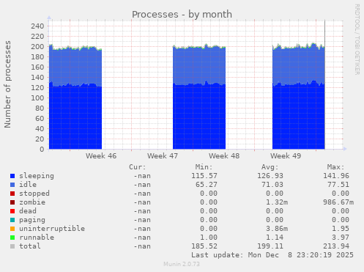Click the 'Week 48' axis label
Viewport: 364px width, 272px height.
224,156
